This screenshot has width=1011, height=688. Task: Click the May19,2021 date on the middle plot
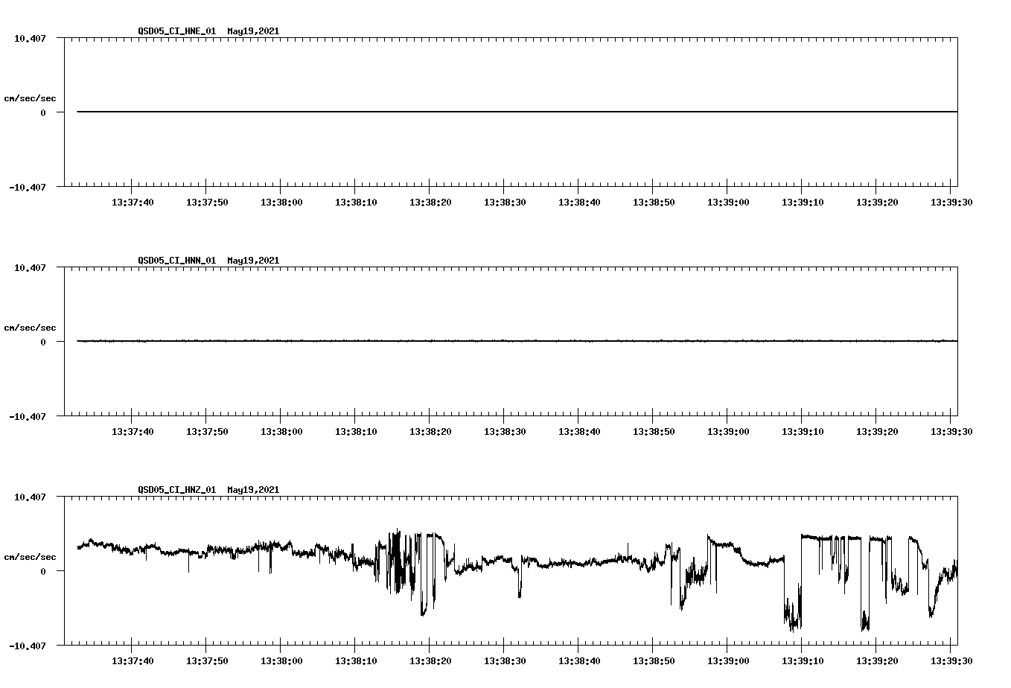[x=253, y=261]
